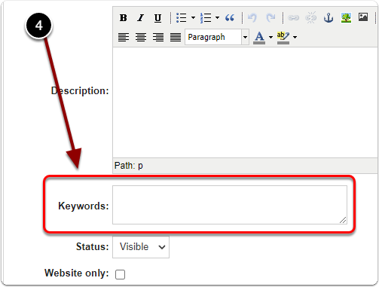Toggle underline formatting
The image size is (379, 287).
click(157, 18)
